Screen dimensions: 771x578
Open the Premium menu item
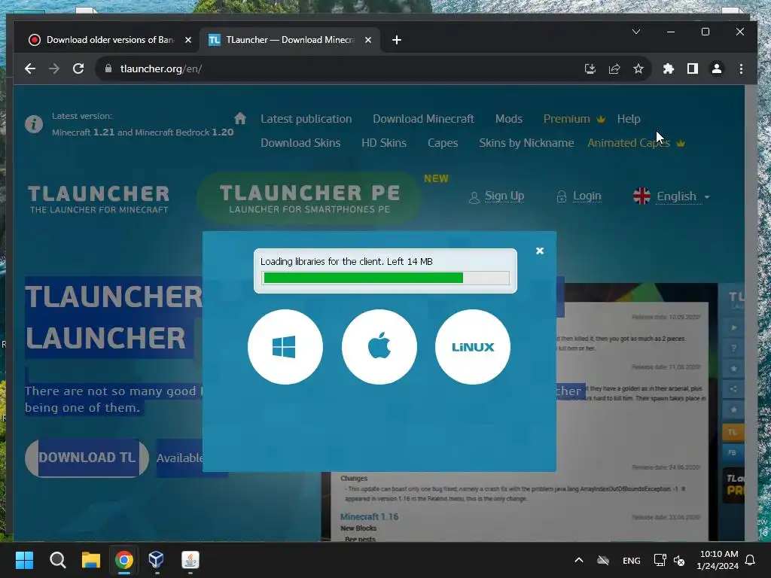(x=574, y=119)
